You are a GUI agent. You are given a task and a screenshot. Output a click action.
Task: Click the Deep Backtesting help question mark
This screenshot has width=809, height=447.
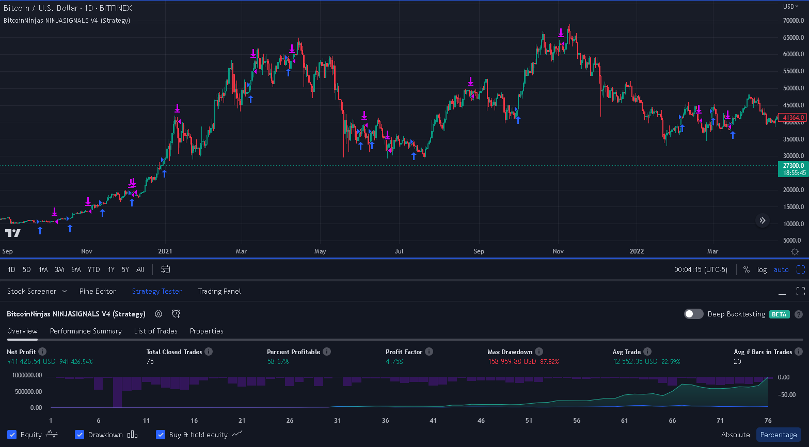tap(799, 314)
